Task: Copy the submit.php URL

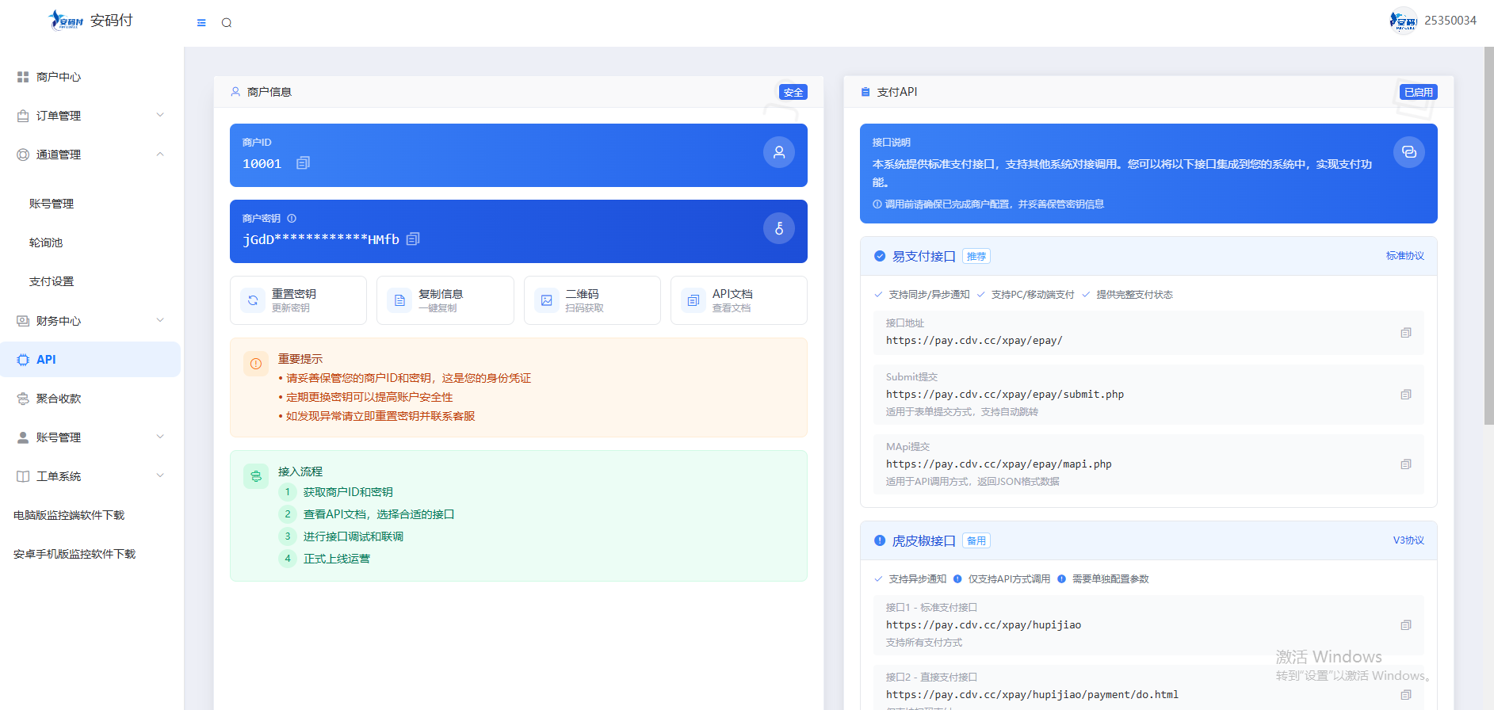Action: (1405, 395)
